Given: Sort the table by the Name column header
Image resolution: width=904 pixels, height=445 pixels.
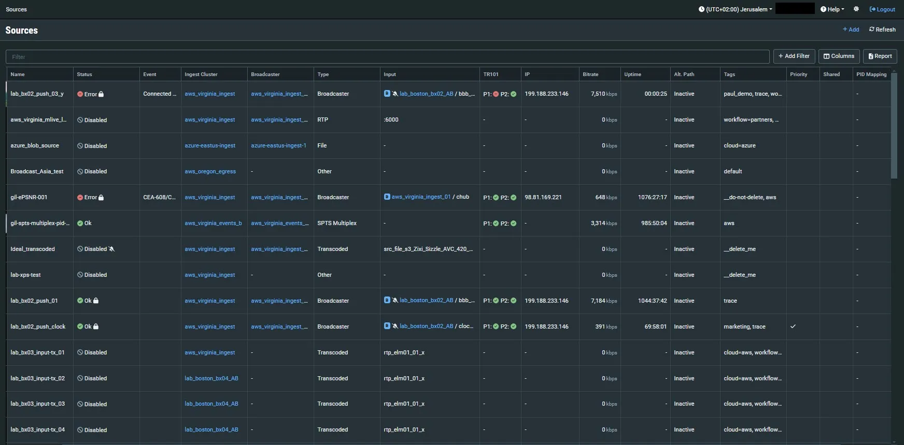Looking at the screenshot, I should (18, 75).
